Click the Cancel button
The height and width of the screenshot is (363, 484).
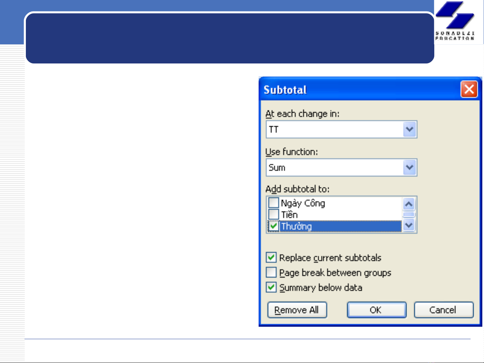pos(443,310)
